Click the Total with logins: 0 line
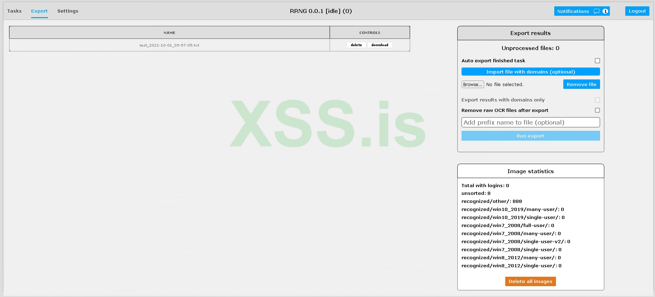 point(485,186)
